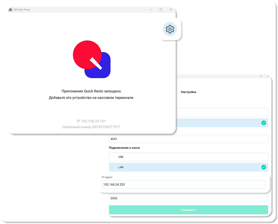Minimize the settings window
Viewport: 278px width, 224px height.
click(254, 76)
